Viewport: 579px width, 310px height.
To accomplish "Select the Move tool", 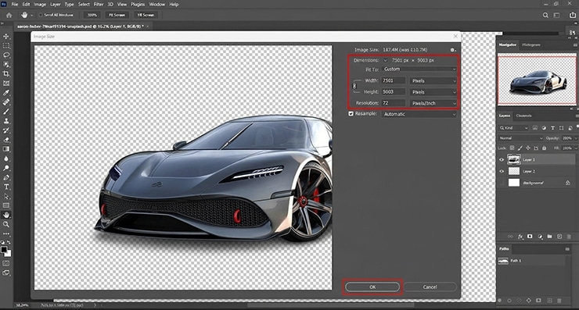I will [6, 37].
